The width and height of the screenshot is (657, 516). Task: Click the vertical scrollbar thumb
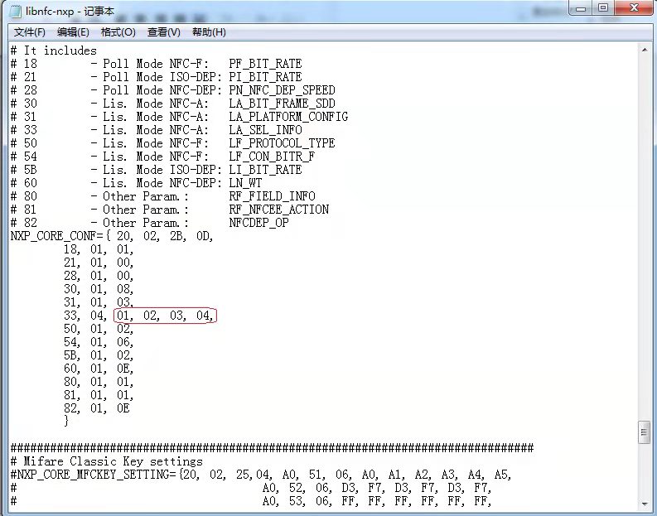644,432
